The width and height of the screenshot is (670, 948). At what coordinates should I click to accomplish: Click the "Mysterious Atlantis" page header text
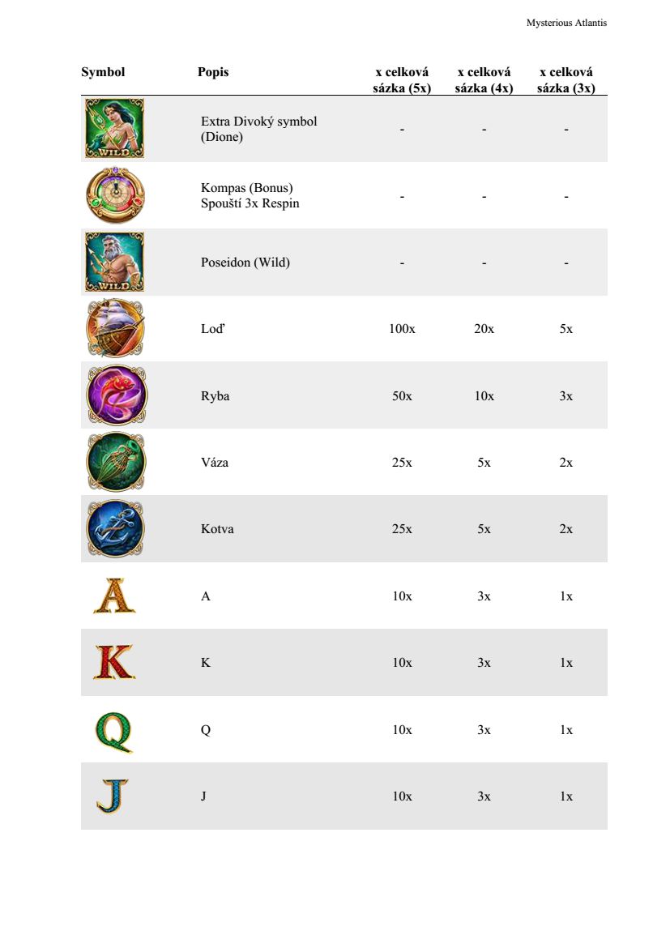click(x=566, y=23)
